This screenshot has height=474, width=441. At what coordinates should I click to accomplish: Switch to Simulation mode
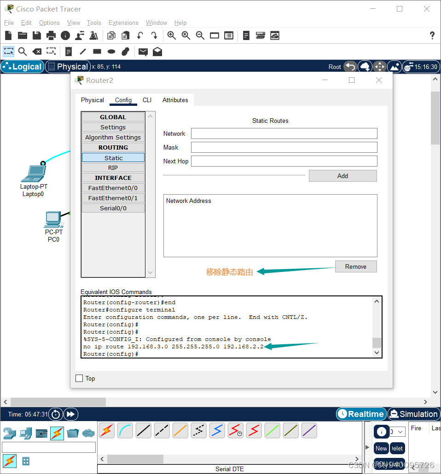coord(414,414)
